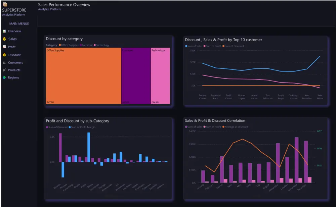Click the Raymond Buch axis label
Viewport: 336px width, 207px height.
[x=216, y=97]
